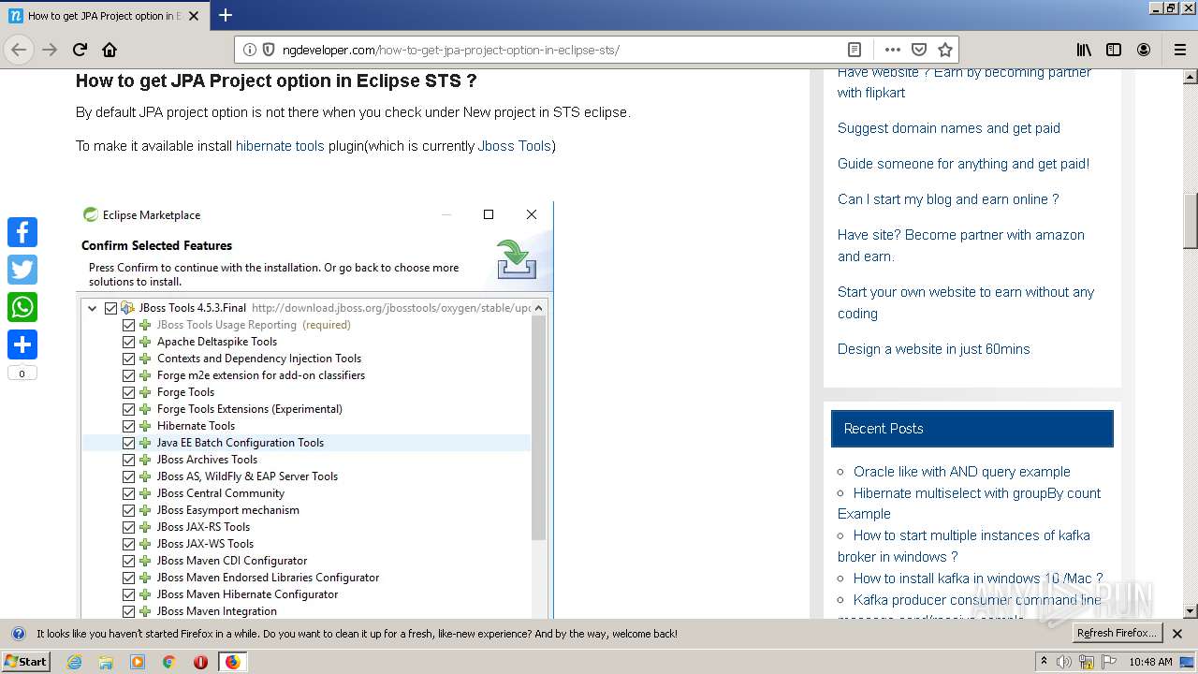Click the Pocket save icon
Screen dimensions: 1198x674
click(x=919, y=50)
